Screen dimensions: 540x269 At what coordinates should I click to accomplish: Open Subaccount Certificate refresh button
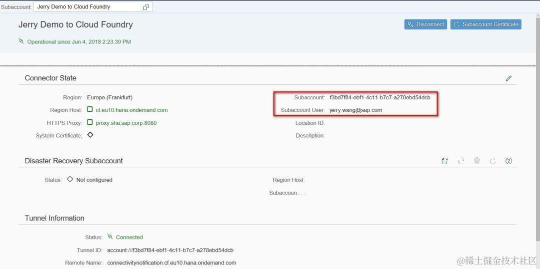tap(486, 24)
